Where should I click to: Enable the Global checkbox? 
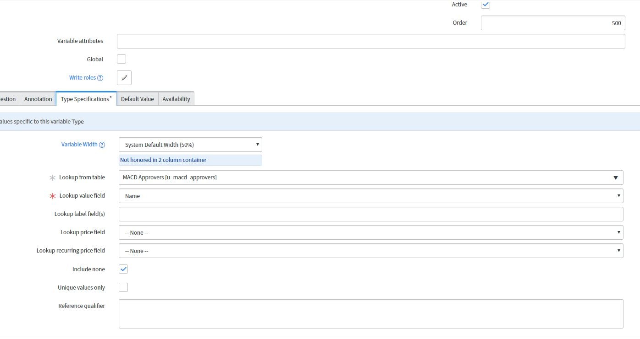pos(121,59)
